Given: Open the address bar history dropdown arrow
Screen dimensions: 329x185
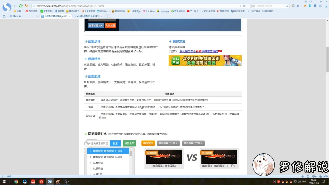Looking at the screenshot, I should point(248,6).
